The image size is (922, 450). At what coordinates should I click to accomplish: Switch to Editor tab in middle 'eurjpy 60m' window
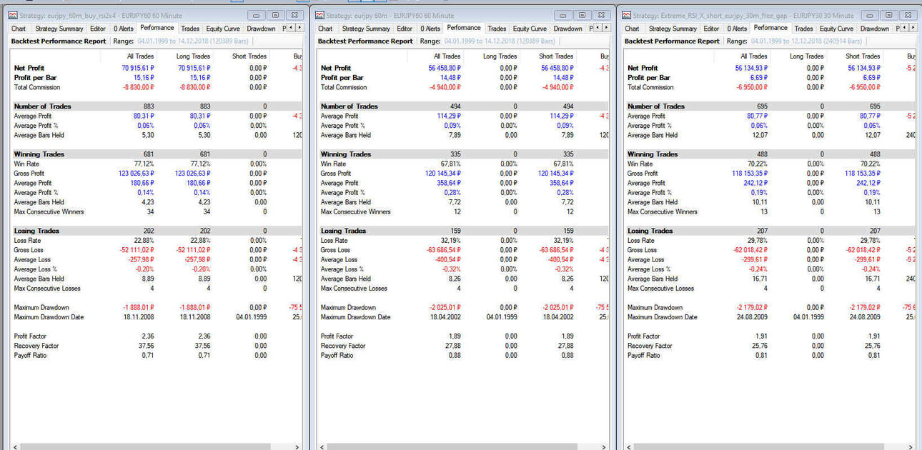tap(405, 29)
